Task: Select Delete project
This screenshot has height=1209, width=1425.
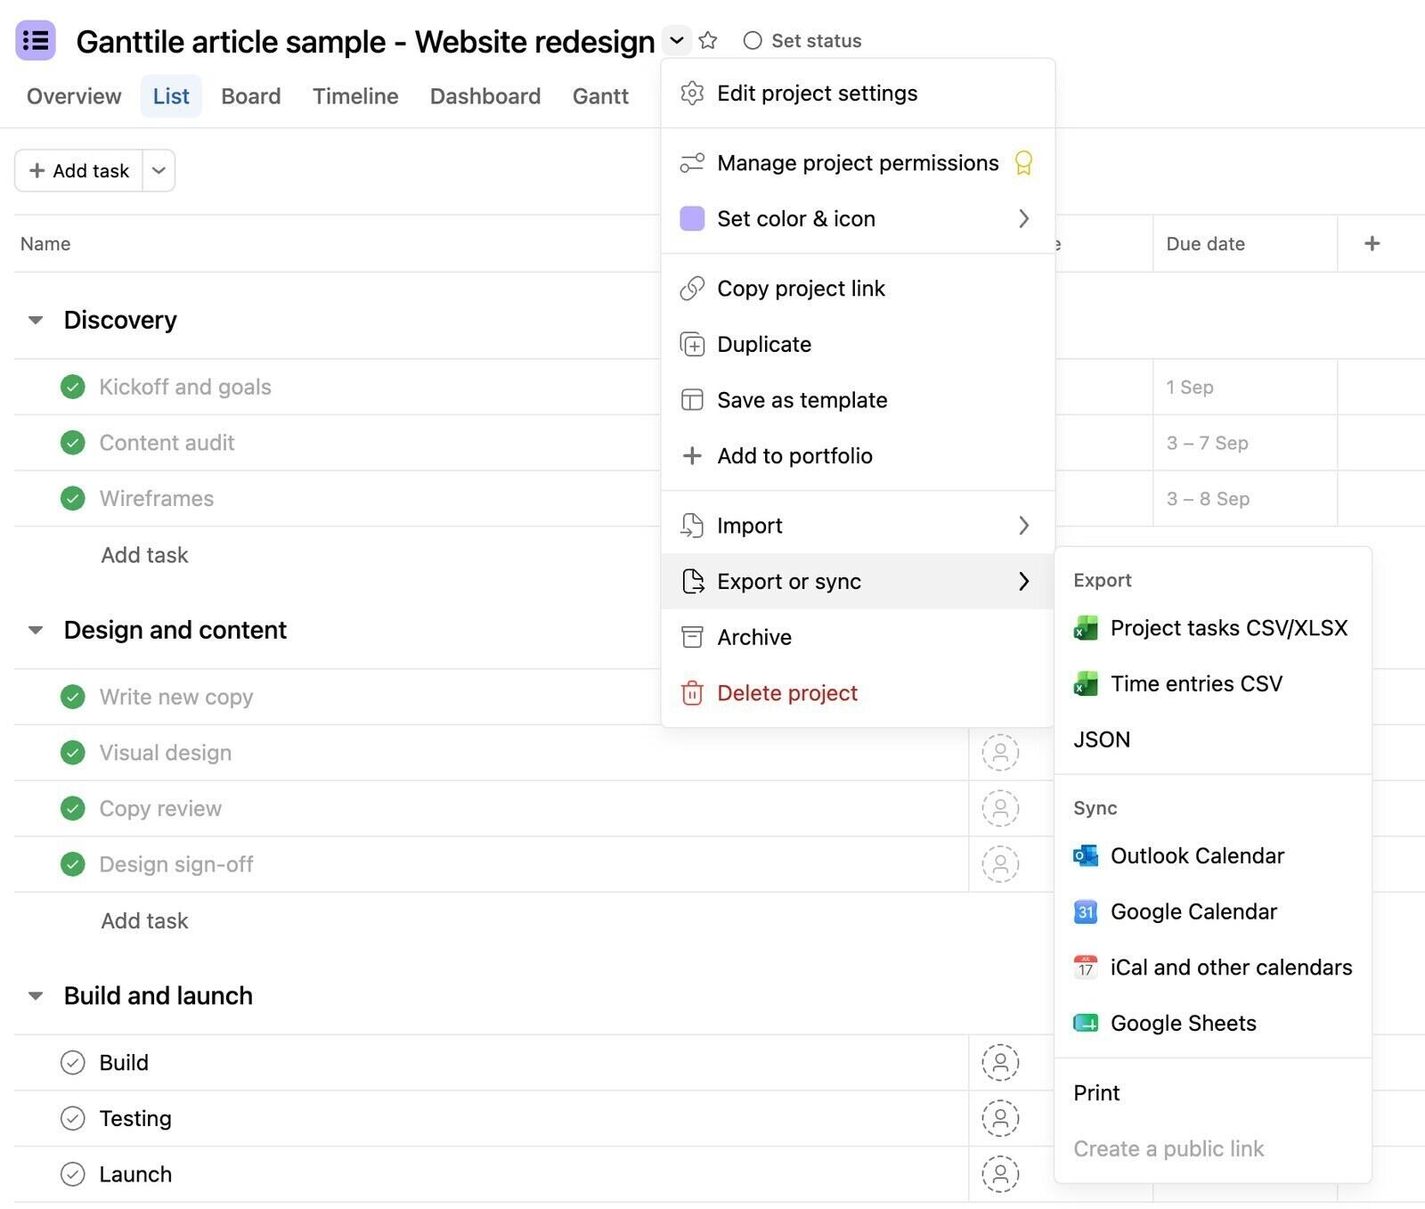Action: pos(858,693)
